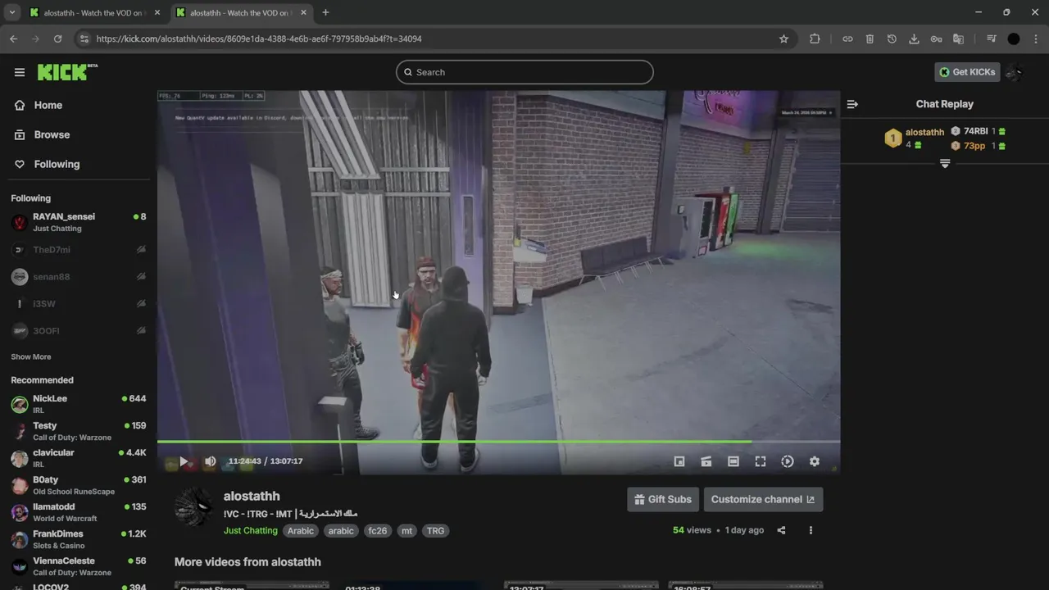Open senan88 channel
Screen dimensions: 1049x590
[x=79, y=277]
